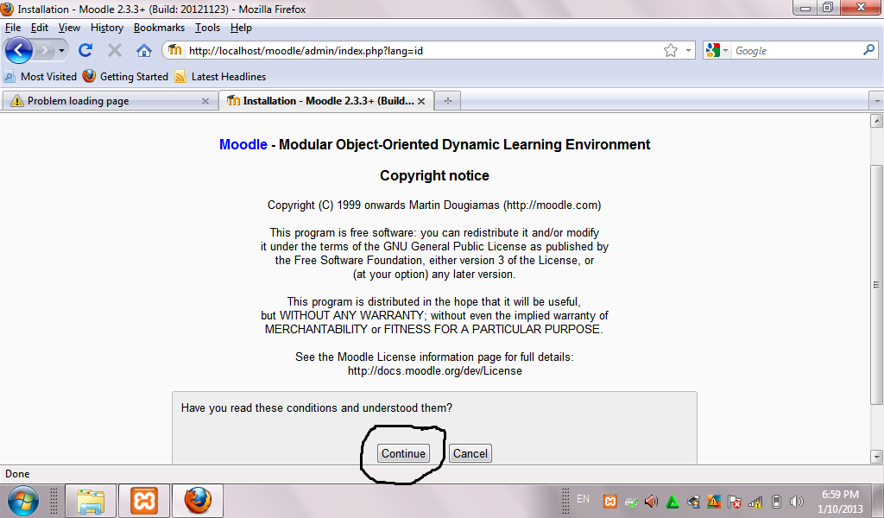The width and height of the screenshot is (884, 518).
Task: Click the devices and printers tray icon
Action: (x=693, y=501)
